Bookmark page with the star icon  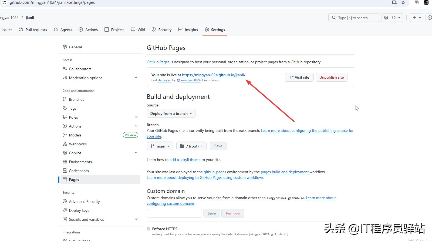pyautogui.click(x=403, y=2)
